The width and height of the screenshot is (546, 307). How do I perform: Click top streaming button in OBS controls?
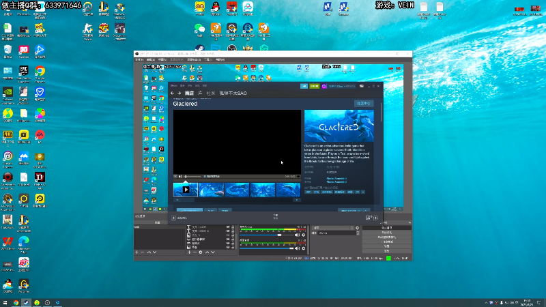point(387,228)
